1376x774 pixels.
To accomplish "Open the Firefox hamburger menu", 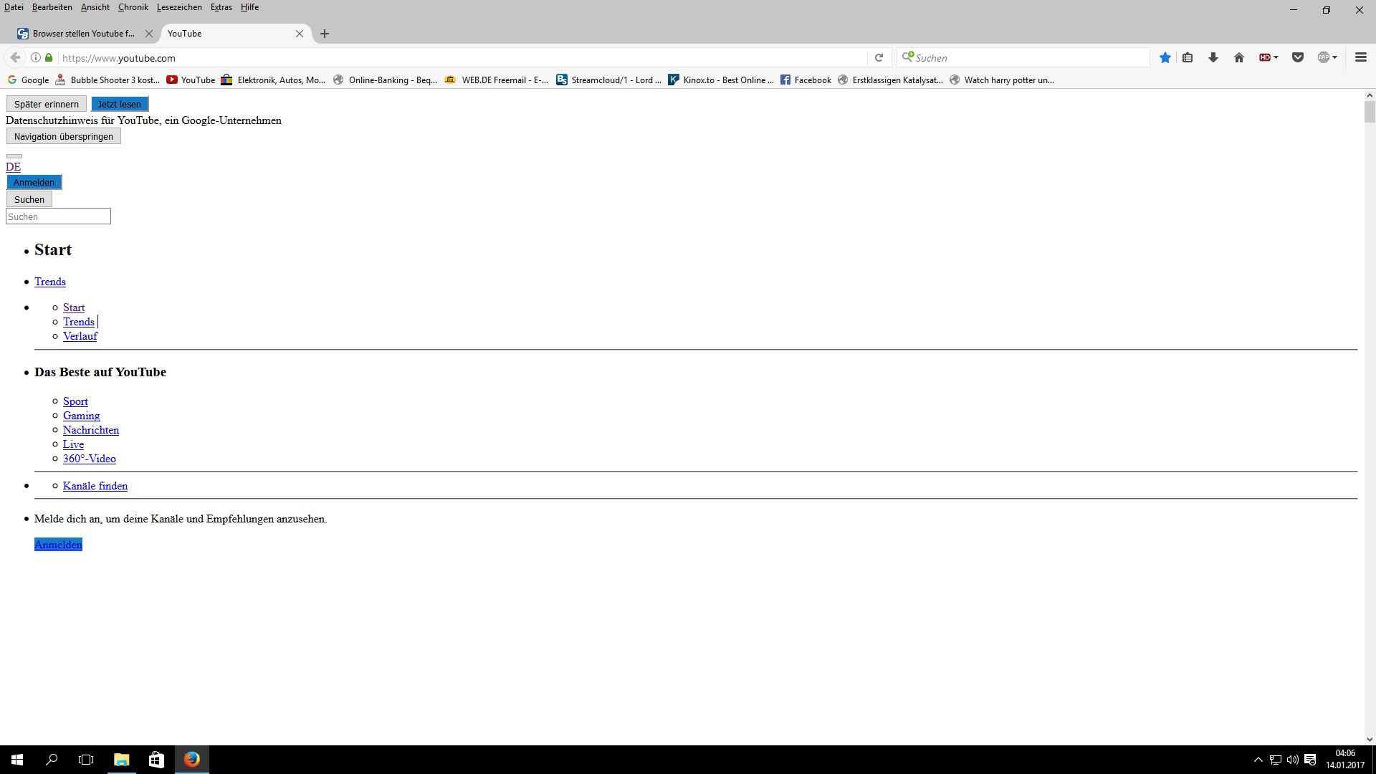I will click(x=1361, y=58).
